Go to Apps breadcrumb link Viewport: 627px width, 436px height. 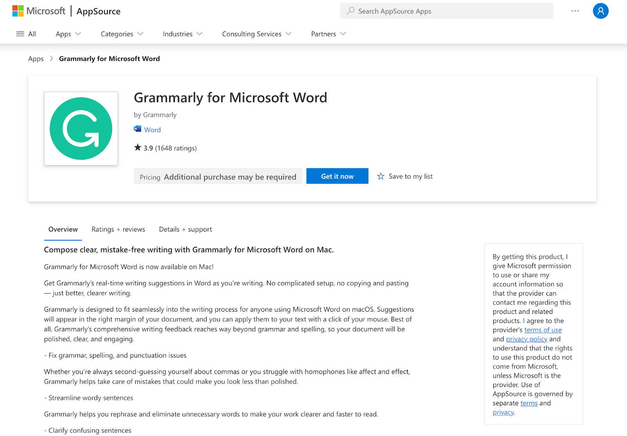pyautogui.click(x=36, y=59)
